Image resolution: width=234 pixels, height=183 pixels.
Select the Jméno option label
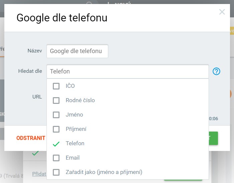(x=74, y=115)
